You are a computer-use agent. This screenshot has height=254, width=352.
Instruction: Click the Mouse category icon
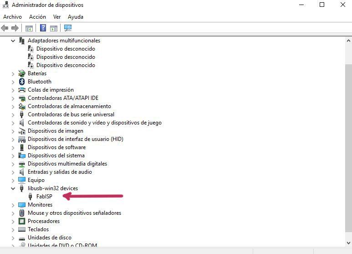point(22,213)
